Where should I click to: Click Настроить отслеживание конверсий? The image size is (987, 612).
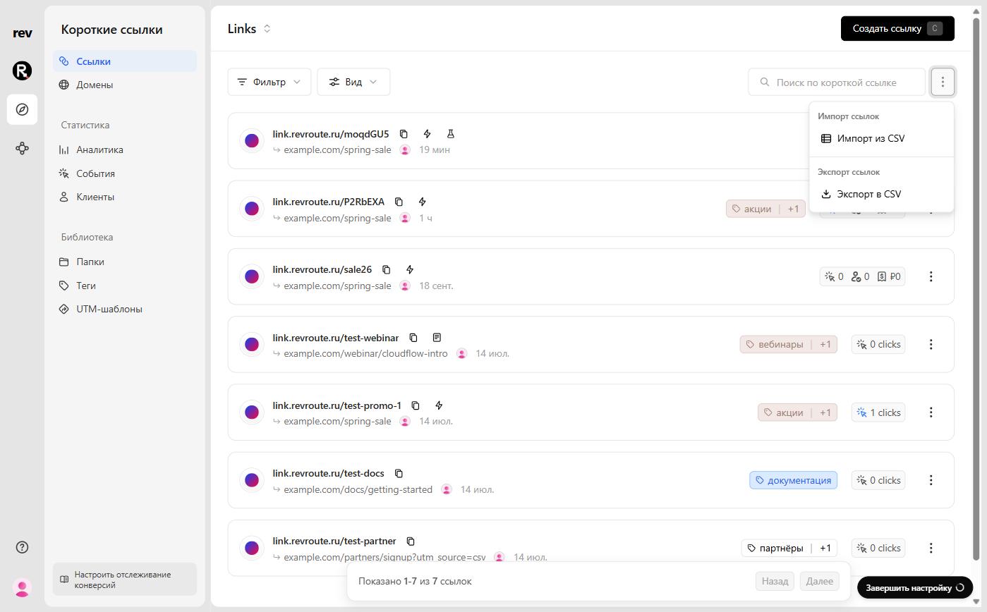click(x=125, y=580)
